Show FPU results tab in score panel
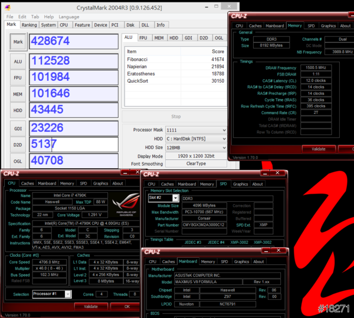 (143, 38)
